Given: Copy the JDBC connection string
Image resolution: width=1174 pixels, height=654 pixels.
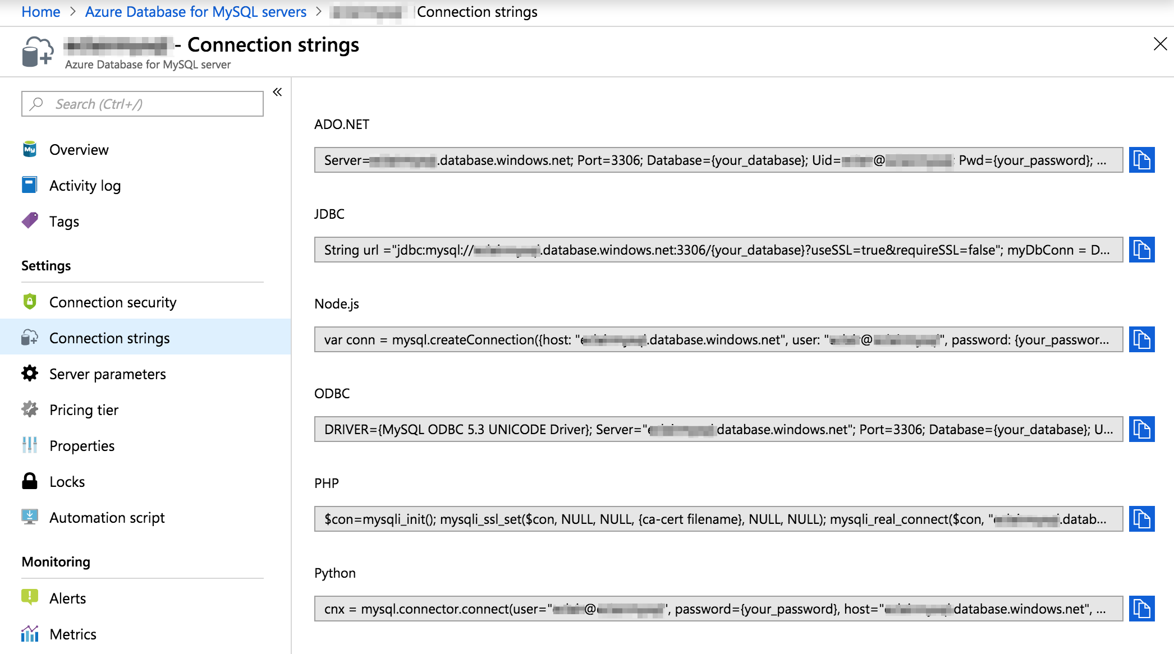Looking at the screenshot, I should pyautogui.click(x=1141, y=250).
